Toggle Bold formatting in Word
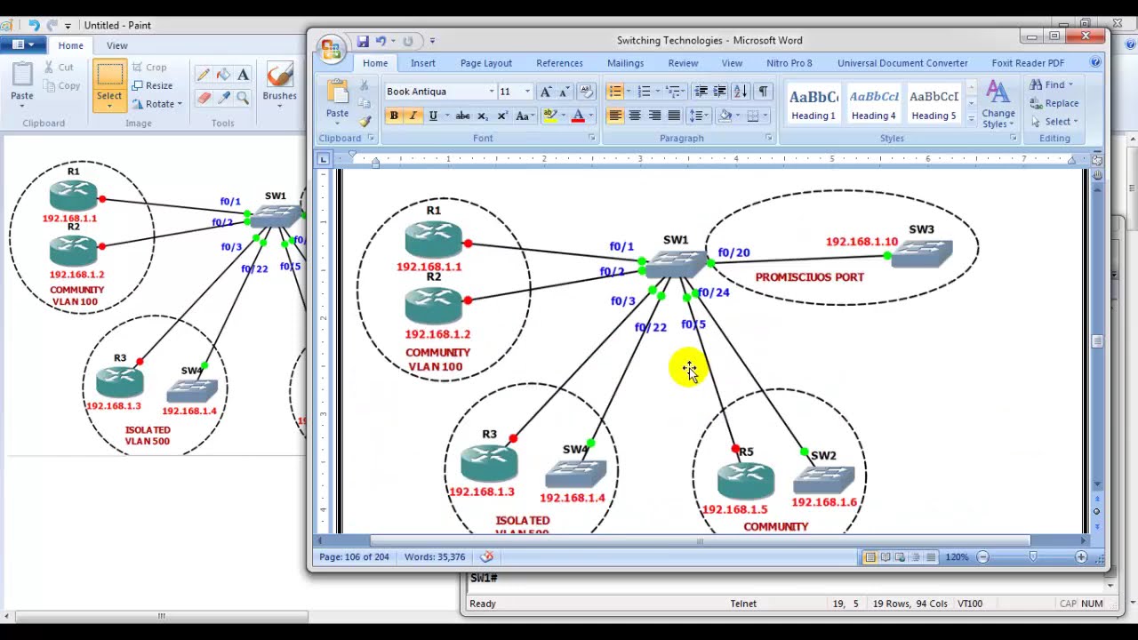The width and height of the screenshot is (1138, 640). click(394, 116)
